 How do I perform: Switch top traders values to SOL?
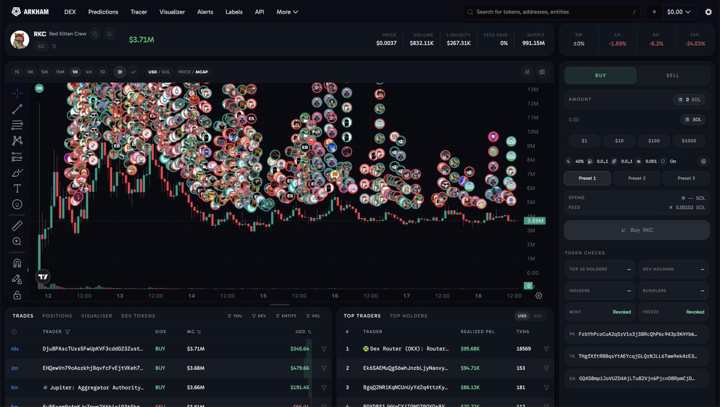click(x=538, y=316)
